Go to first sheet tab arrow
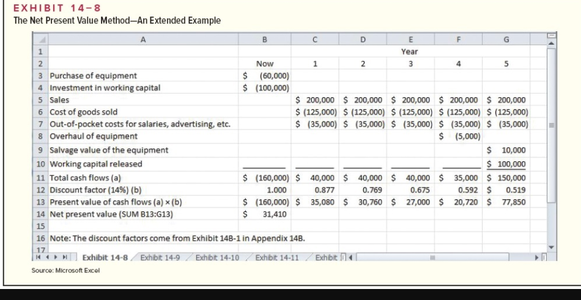 coord(38,257)
